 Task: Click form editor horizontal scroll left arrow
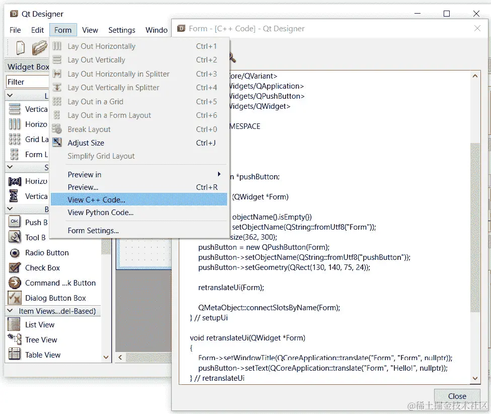pos(120,357)
